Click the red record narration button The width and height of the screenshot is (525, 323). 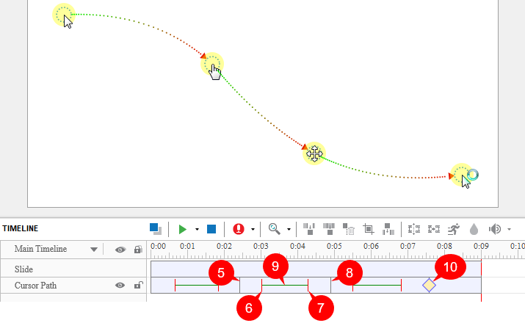point(239,229)
